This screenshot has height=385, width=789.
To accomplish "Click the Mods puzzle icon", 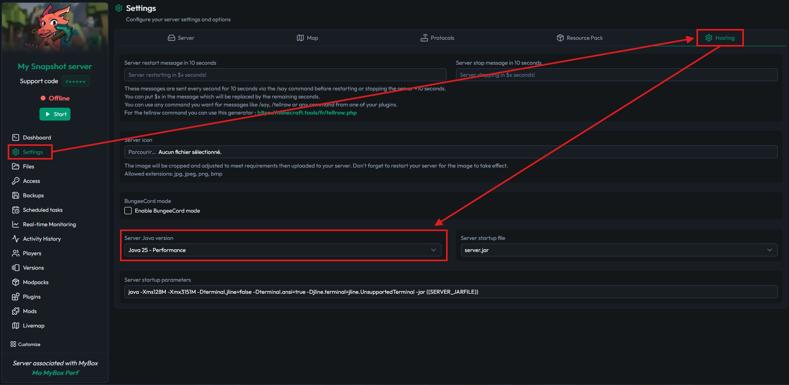I will pyautogui.click(x=16, y=311).
